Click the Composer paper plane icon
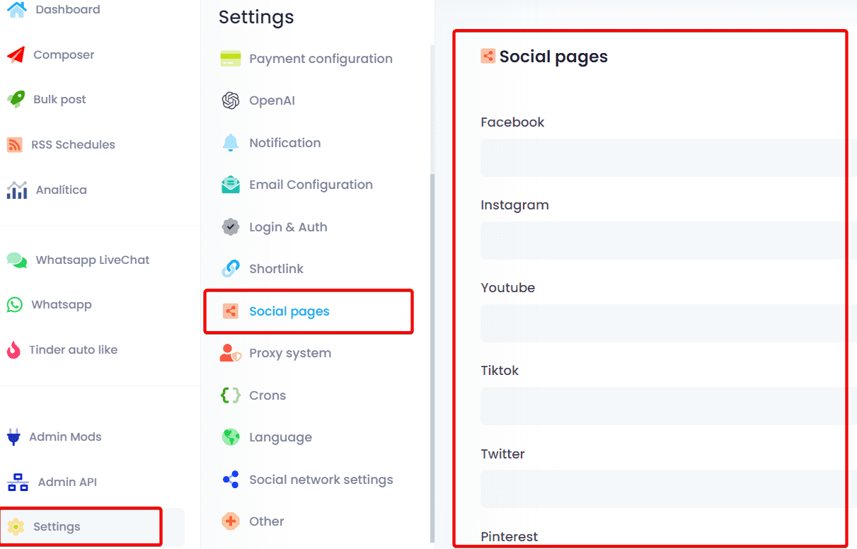The width and height of the screenshot is (857, 549). point(16,55)
